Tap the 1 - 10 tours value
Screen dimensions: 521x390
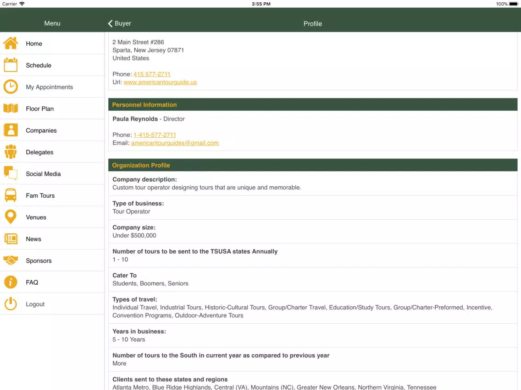click(x=120, y=260)
